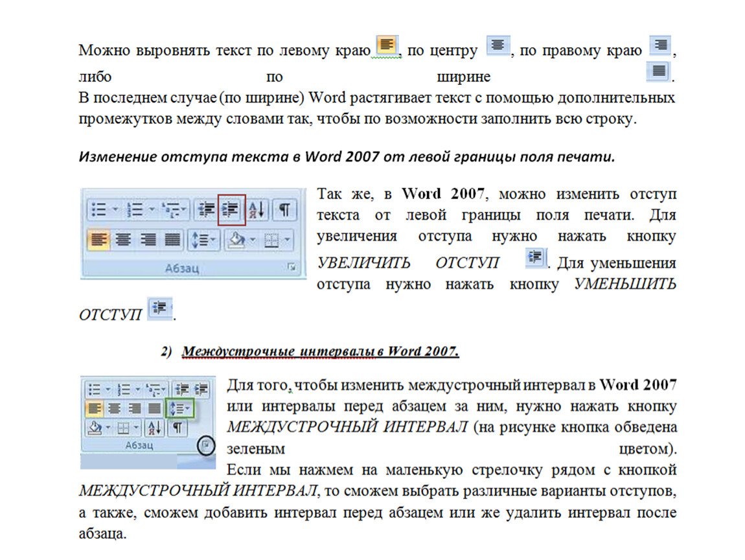Click Multilevel list icon in two-row Абзац ribbon
Image resolution: width=745 pixels, height=560 pixels.
pyautogui.click(x=171, y=209)
